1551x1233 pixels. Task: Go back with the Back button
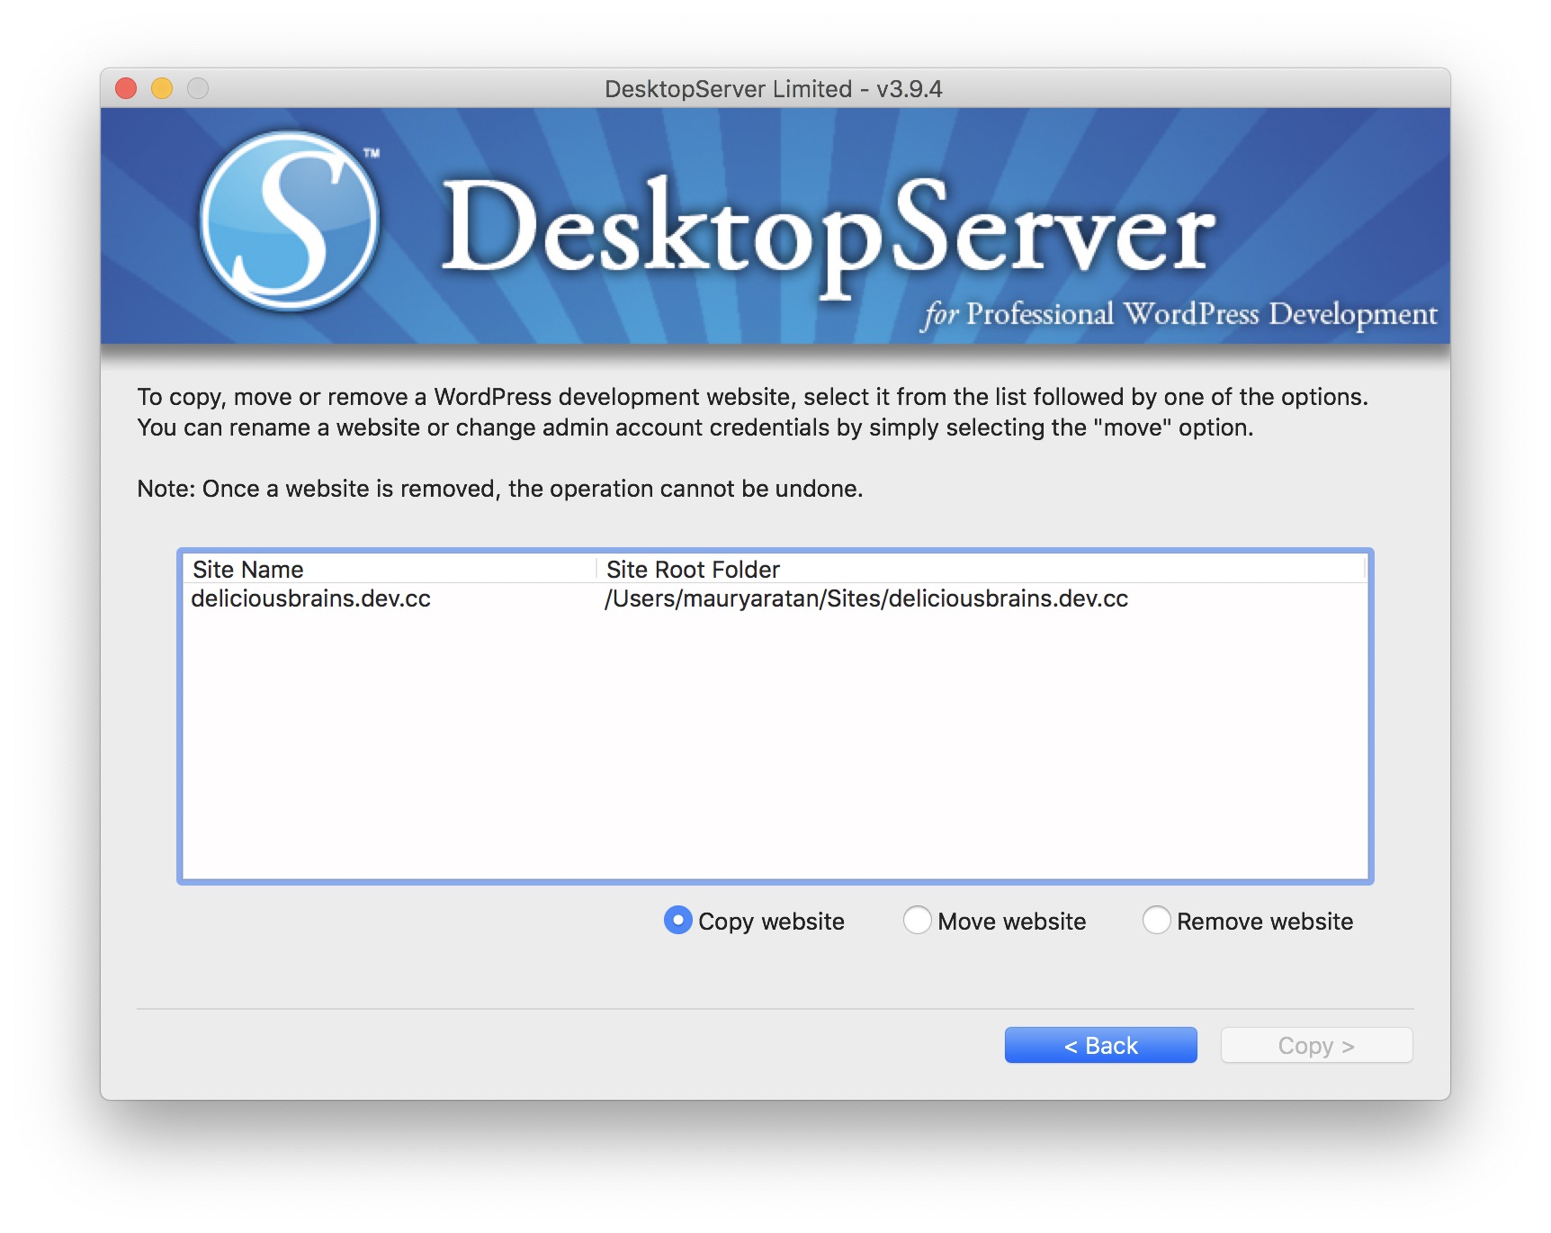(x=1100, y=1045)
